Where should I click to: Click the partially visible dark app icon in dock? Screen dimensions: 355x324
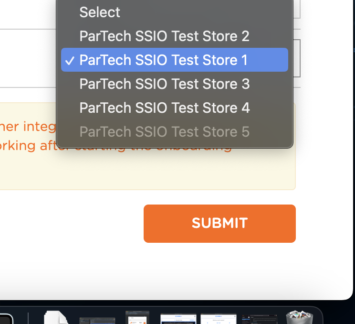pyautogui.click(x=6, y=319)
